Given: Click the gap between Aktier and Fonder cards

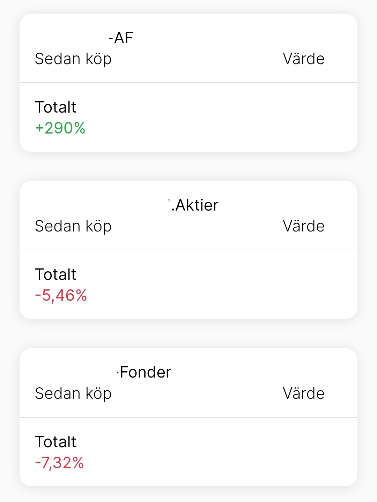Looking at the screenshot, I should point(188,334).
